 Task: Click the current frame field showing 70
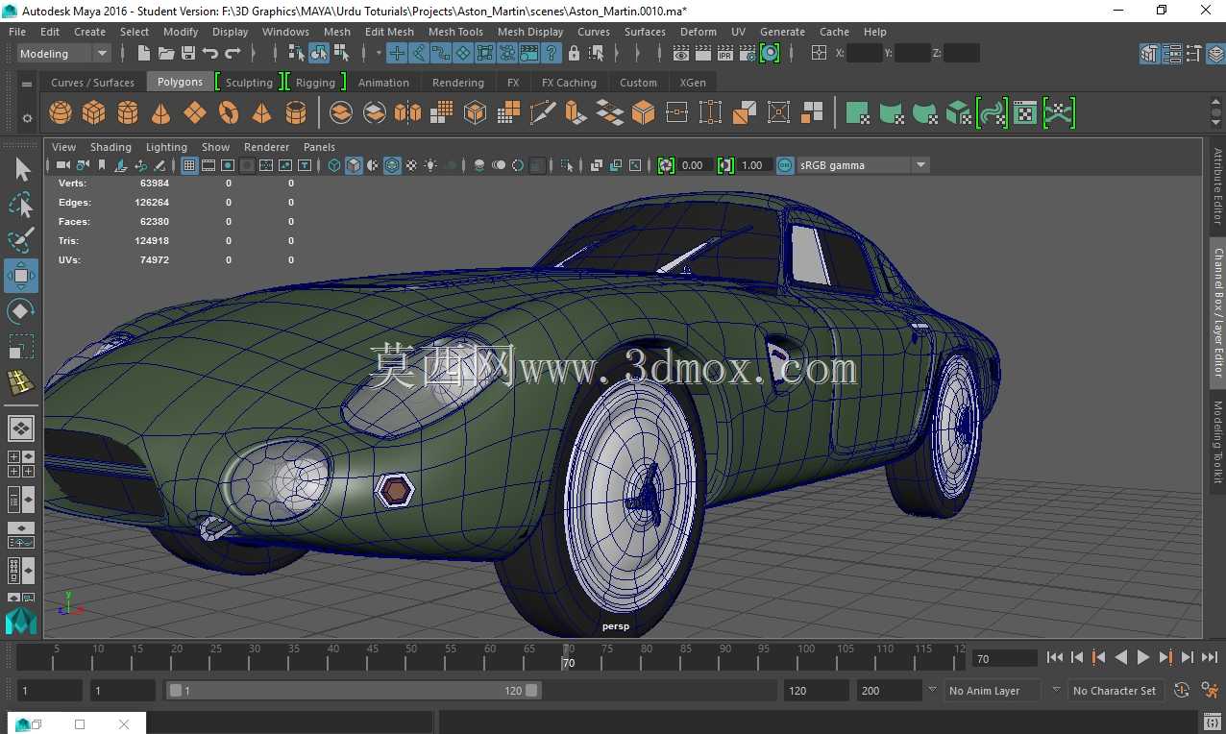pos(1005,659)
